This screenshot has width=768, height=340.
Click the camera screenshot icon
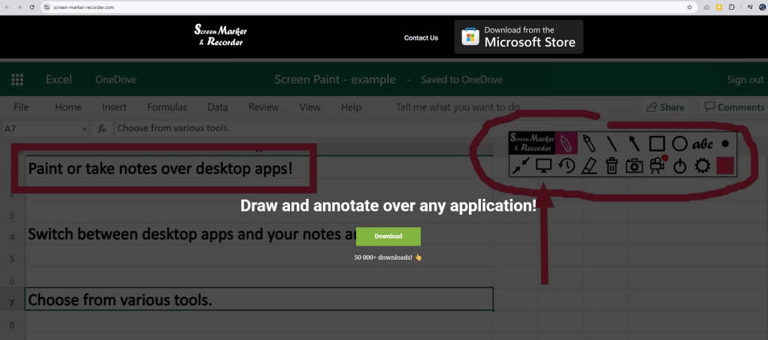point(635,166)
